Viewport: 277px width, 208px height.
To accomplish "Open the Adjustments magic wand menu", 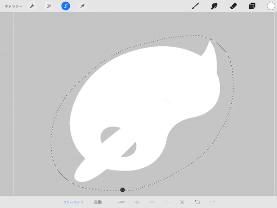I will point(49,6).
